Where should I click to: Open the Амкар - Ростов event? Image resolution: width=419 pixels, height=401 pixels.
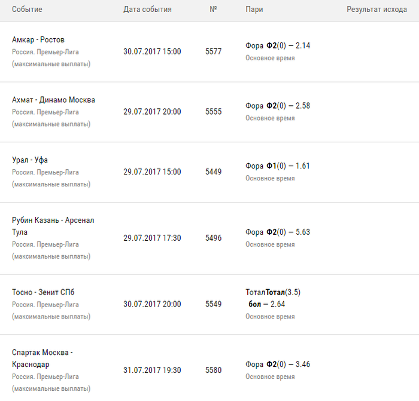pyautogui.click(x=38, y=40)
